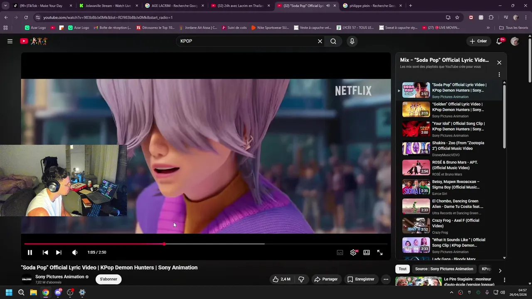The image size is (532, 299).
Task: Jump to the previous video
Action: tap(45, 252)
